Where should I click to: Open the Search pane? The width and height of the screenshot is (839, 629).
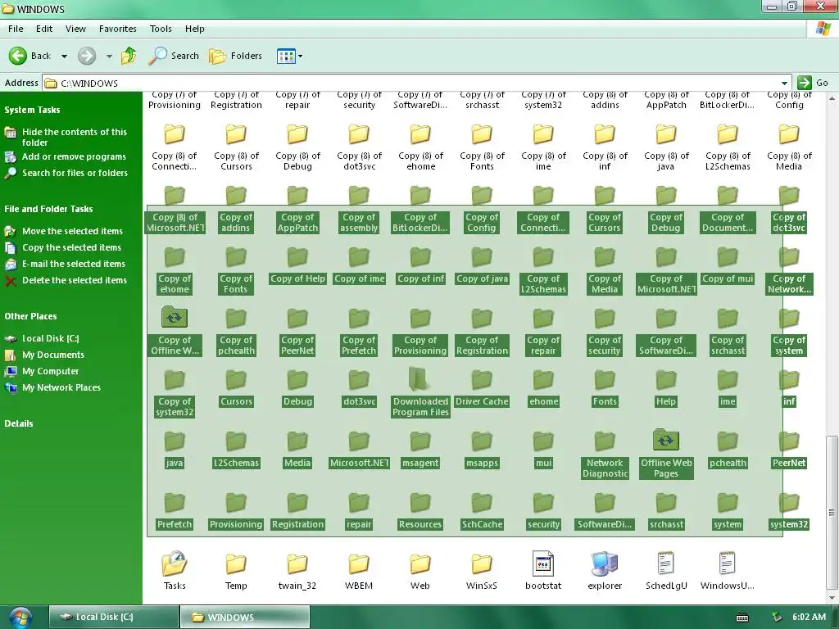[x=174, y=56]
